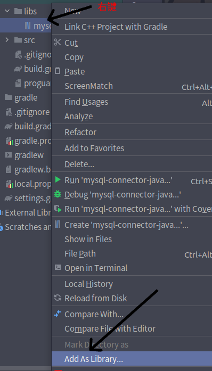Click the clipboard Paste icon
Viewport: 212px width, 371px height.
click(58, 70)
